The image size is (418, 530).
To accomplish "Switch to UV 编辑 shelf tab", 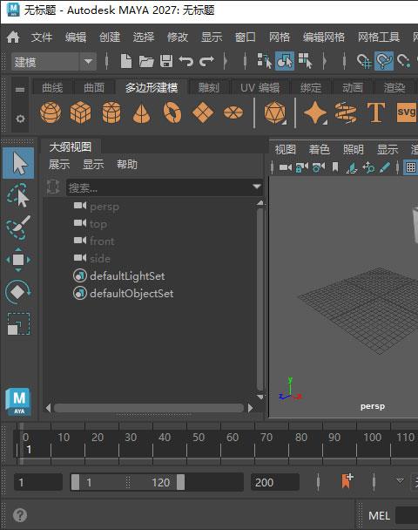I will [260, 88].
